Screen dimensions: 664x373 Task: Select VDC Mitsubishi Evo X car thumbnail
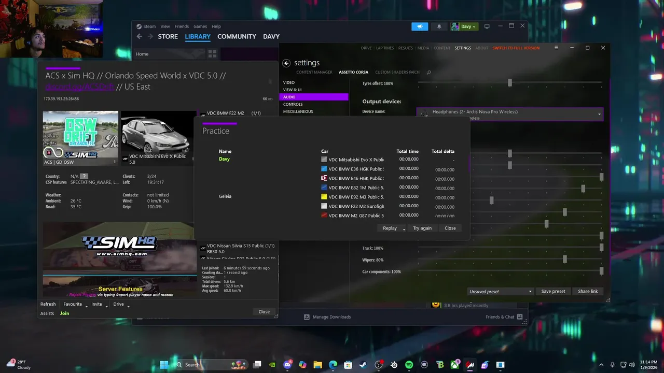click(x=158, y=138)
